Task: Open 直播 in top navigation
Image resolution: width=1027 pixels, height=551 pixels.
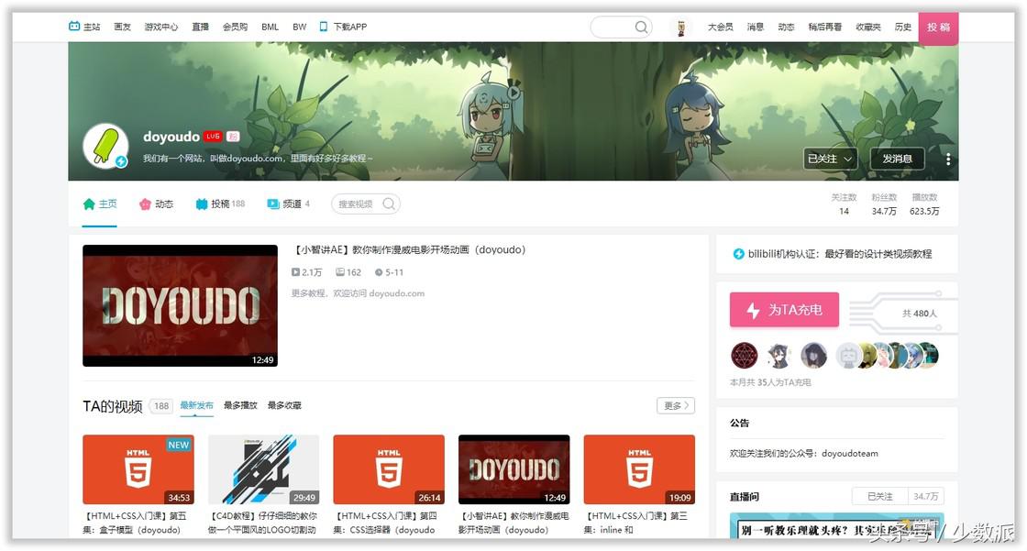Action: (201, 27)
